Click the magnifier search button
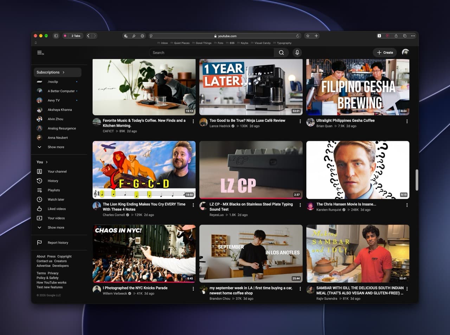Screen dimensions: 450x335 [281, 52]
